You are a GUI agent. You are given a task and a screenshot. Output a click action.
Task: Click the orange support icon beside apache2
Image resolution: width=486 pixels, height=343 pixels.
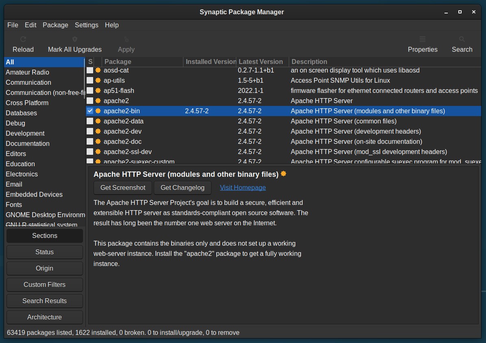[x=98, y=101]
